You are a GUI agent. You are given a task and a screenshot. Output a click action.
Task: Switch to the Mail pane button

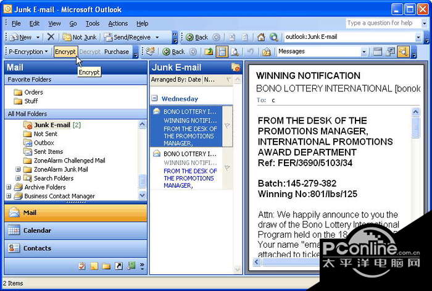(x=75, y=213)
